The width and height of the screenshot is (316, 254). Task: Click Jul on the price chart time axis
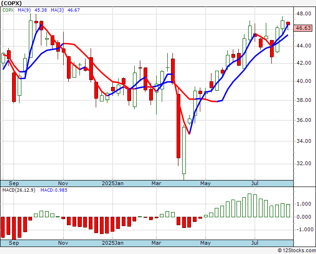coord(255,183)
